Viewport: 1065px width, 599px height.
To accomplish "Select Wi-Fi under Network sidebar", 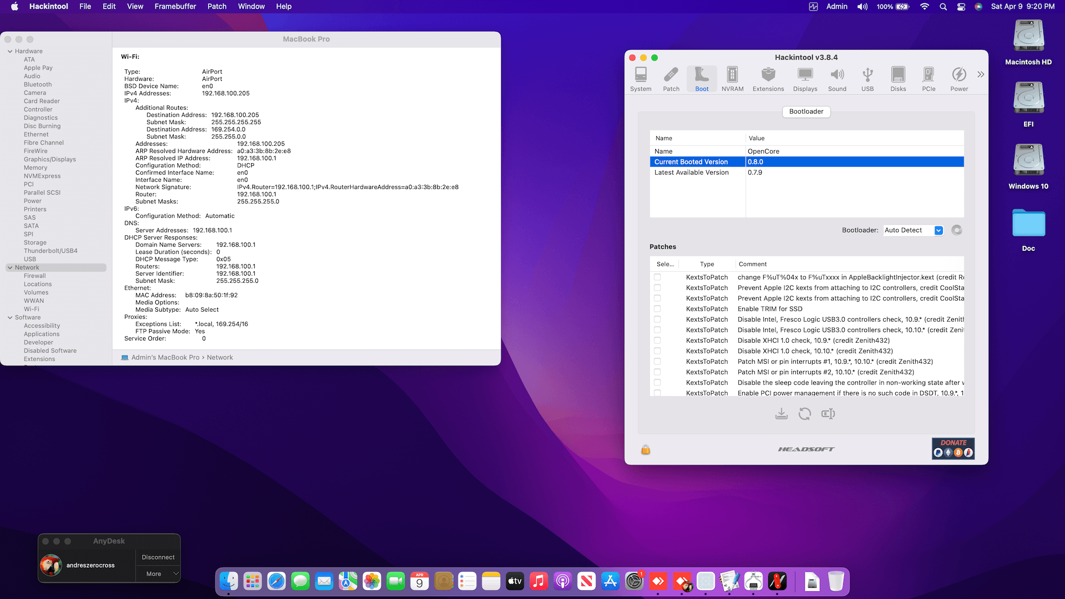I will click(x=32, y=309).
